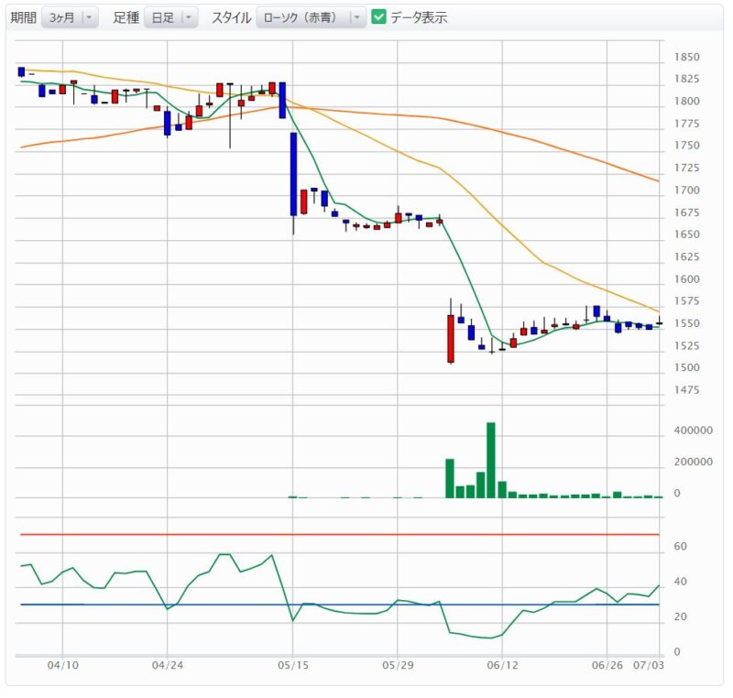Viewport: 733px width, 698px height.
Task: Click the 1850 price axis label
Action: point(686,57)
